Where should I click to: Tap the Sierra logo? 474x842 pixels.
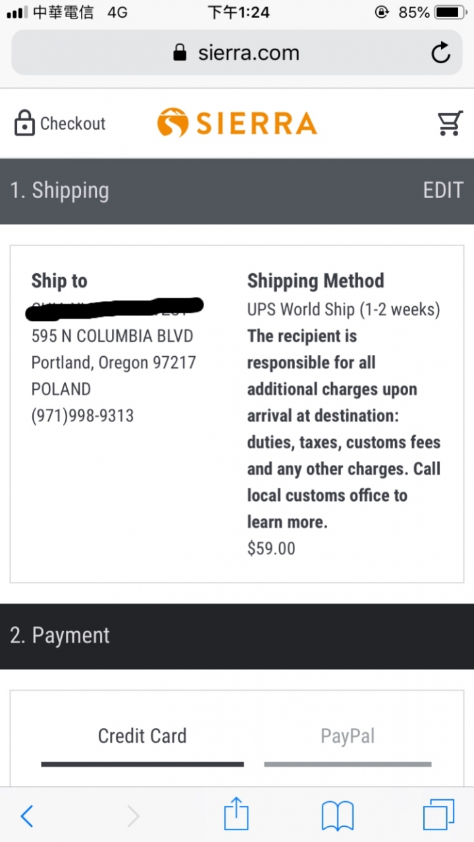point(237,124)
